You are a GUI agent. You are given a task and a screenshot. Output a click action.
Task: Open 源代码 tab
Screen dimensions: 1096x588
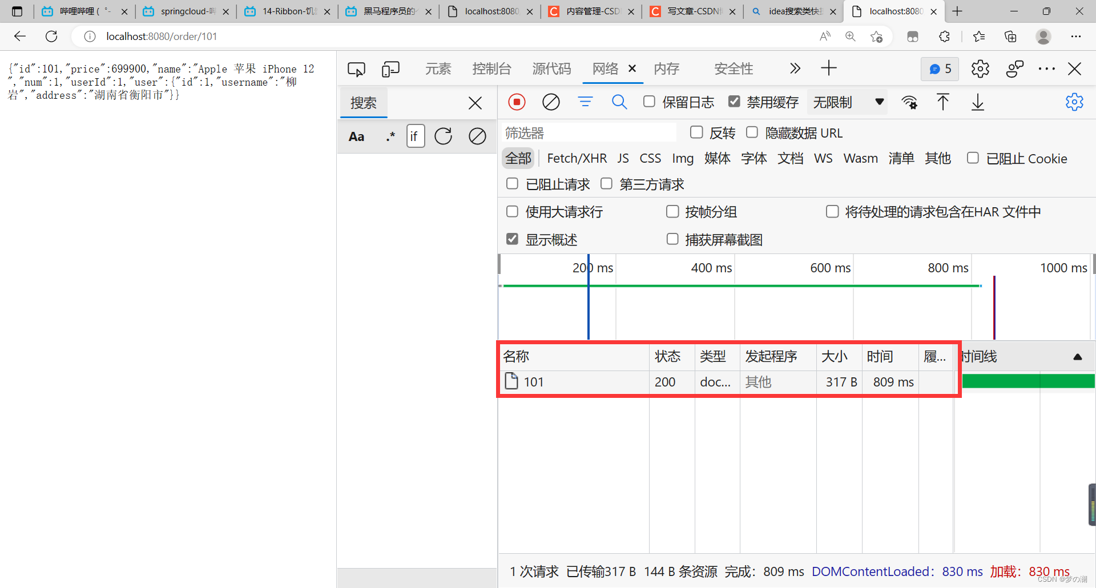pyautogui.click(x=551, y=69)
